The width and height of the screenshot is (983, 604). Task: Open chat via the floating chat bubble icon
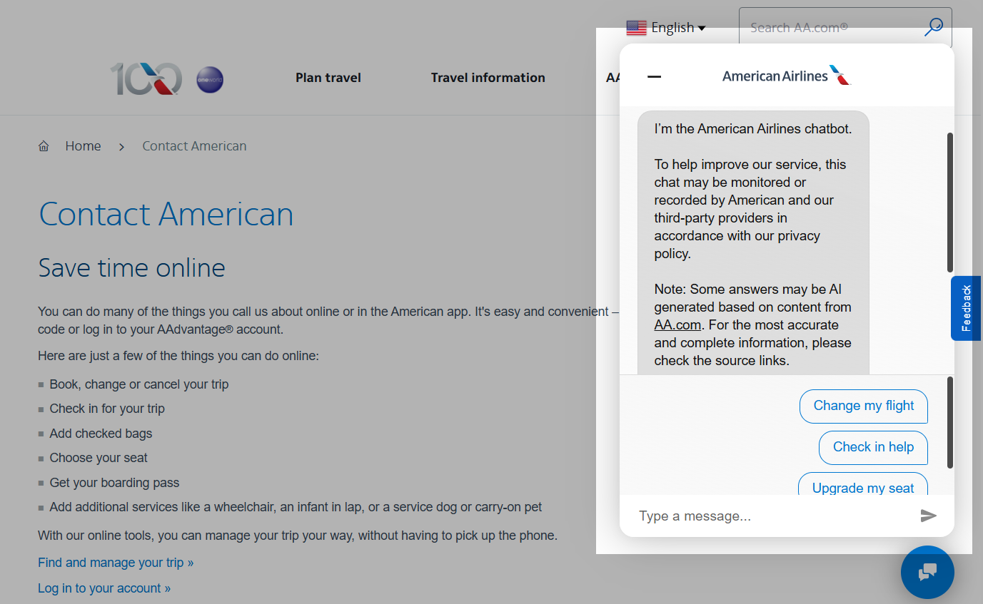point(927,572)
